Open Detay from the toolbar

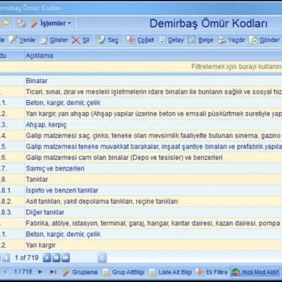pos(171,40)
